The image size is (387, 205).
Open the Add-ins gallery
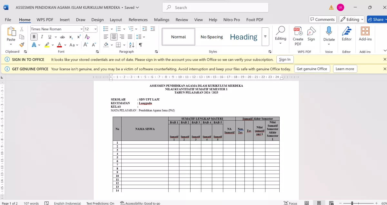(365, 34)
